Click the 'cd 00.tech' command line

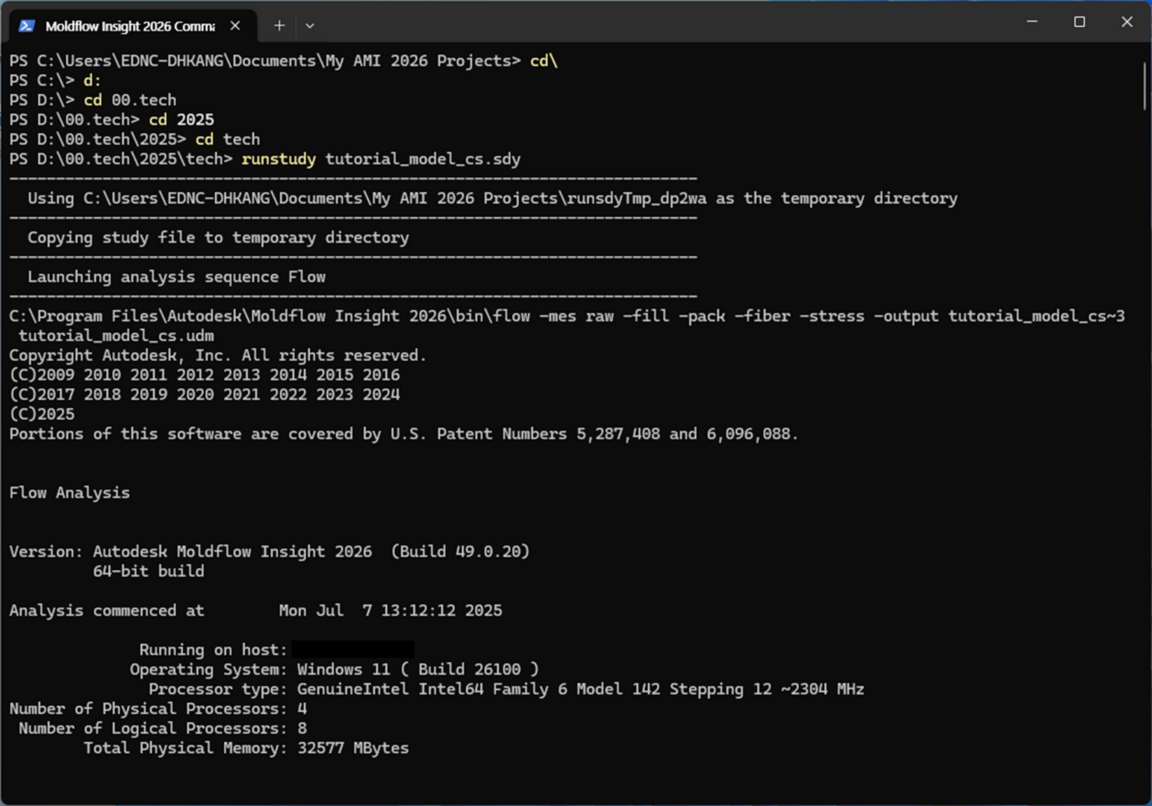(130, 100)
